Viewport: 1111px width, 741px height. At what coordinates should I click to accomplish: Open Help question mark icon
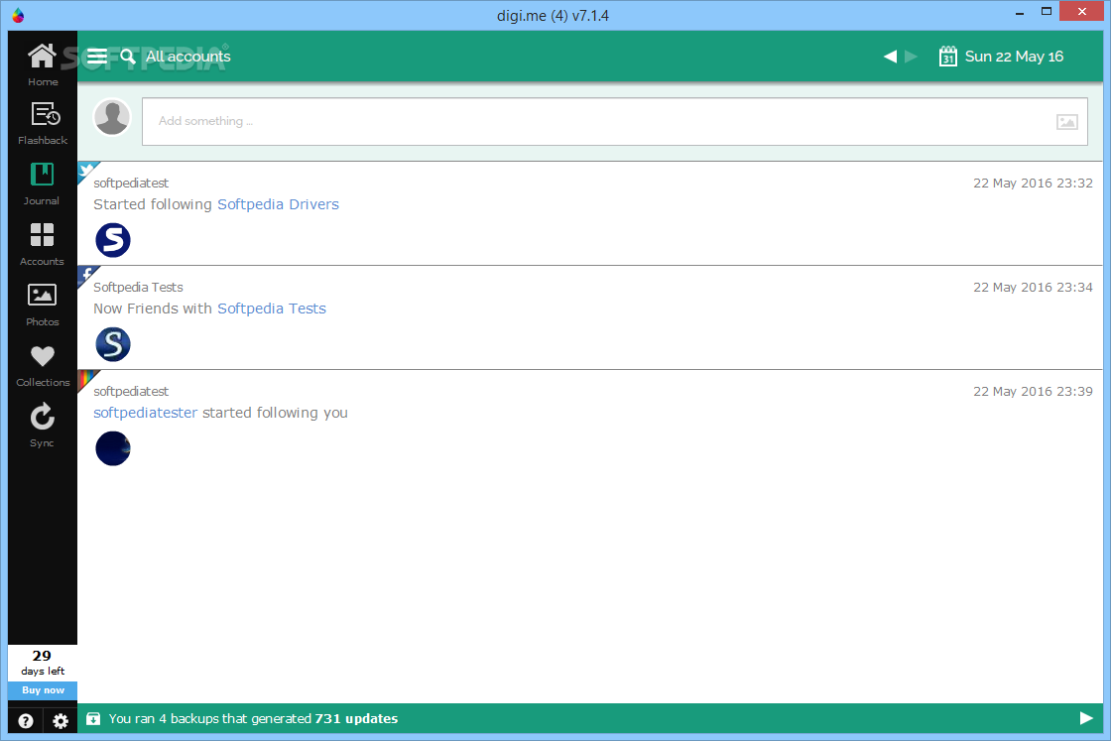(x=26, y=721)
